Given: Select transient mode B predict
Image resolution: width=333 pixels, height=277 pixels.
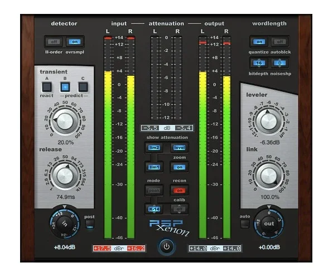Looking at the screenshot, I should pos(65,87).
